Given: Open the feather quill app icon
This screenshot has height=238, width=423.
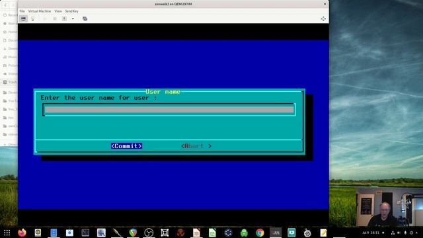Looking at the screenshot, I should click(x=117, y=233).
